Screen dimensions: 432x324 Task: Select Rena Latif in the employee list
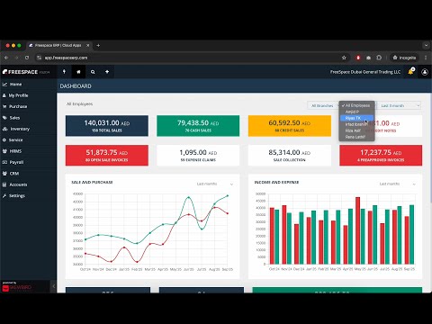point(356,137)
